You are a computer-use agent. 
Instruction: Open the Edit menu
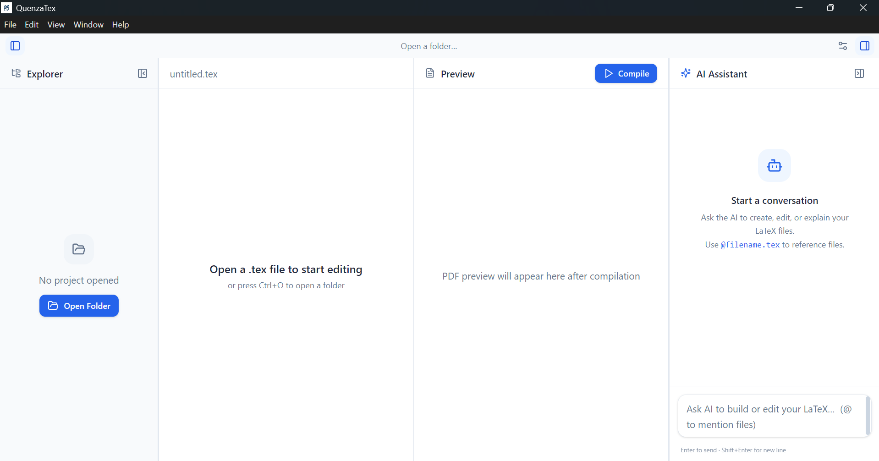[x=32, y=25]
